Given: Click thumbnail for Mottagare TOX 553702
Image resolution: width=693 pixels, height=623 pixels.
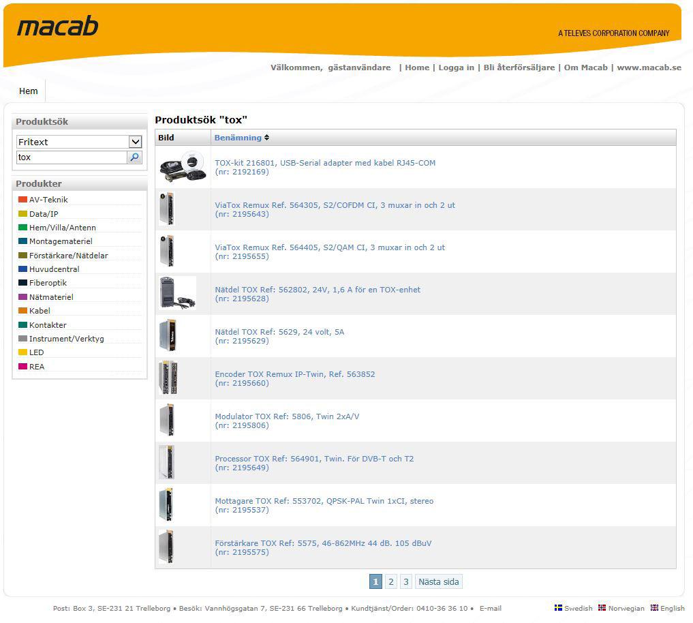Looking at the screenshot, I should [x=166, y=504].
